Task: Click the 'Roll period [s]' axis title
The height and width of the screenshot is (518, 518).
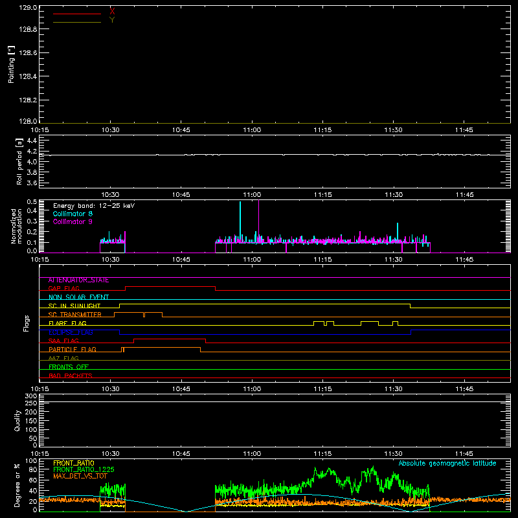Action: (19, 161)
